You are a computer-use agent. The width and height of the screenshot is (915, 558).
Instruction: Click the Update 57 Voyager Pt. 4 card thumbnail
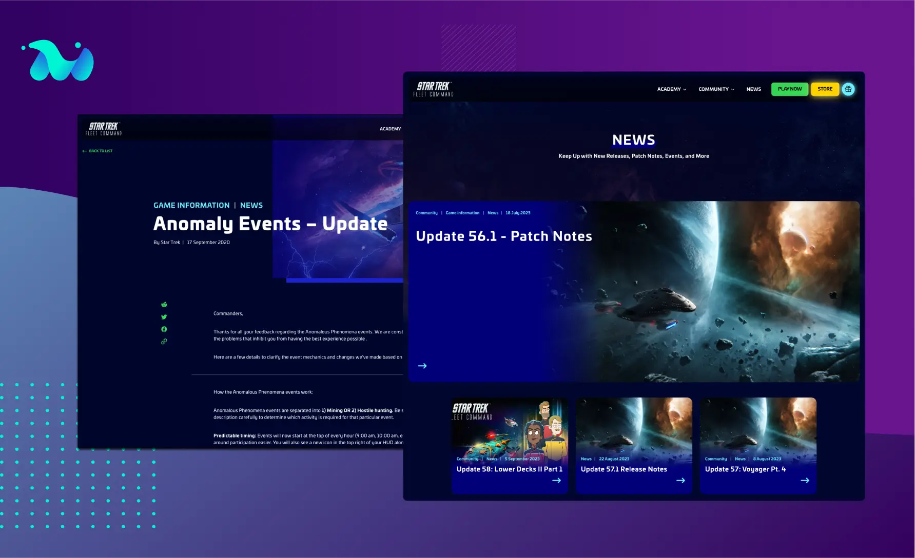[x=758, y=426]
